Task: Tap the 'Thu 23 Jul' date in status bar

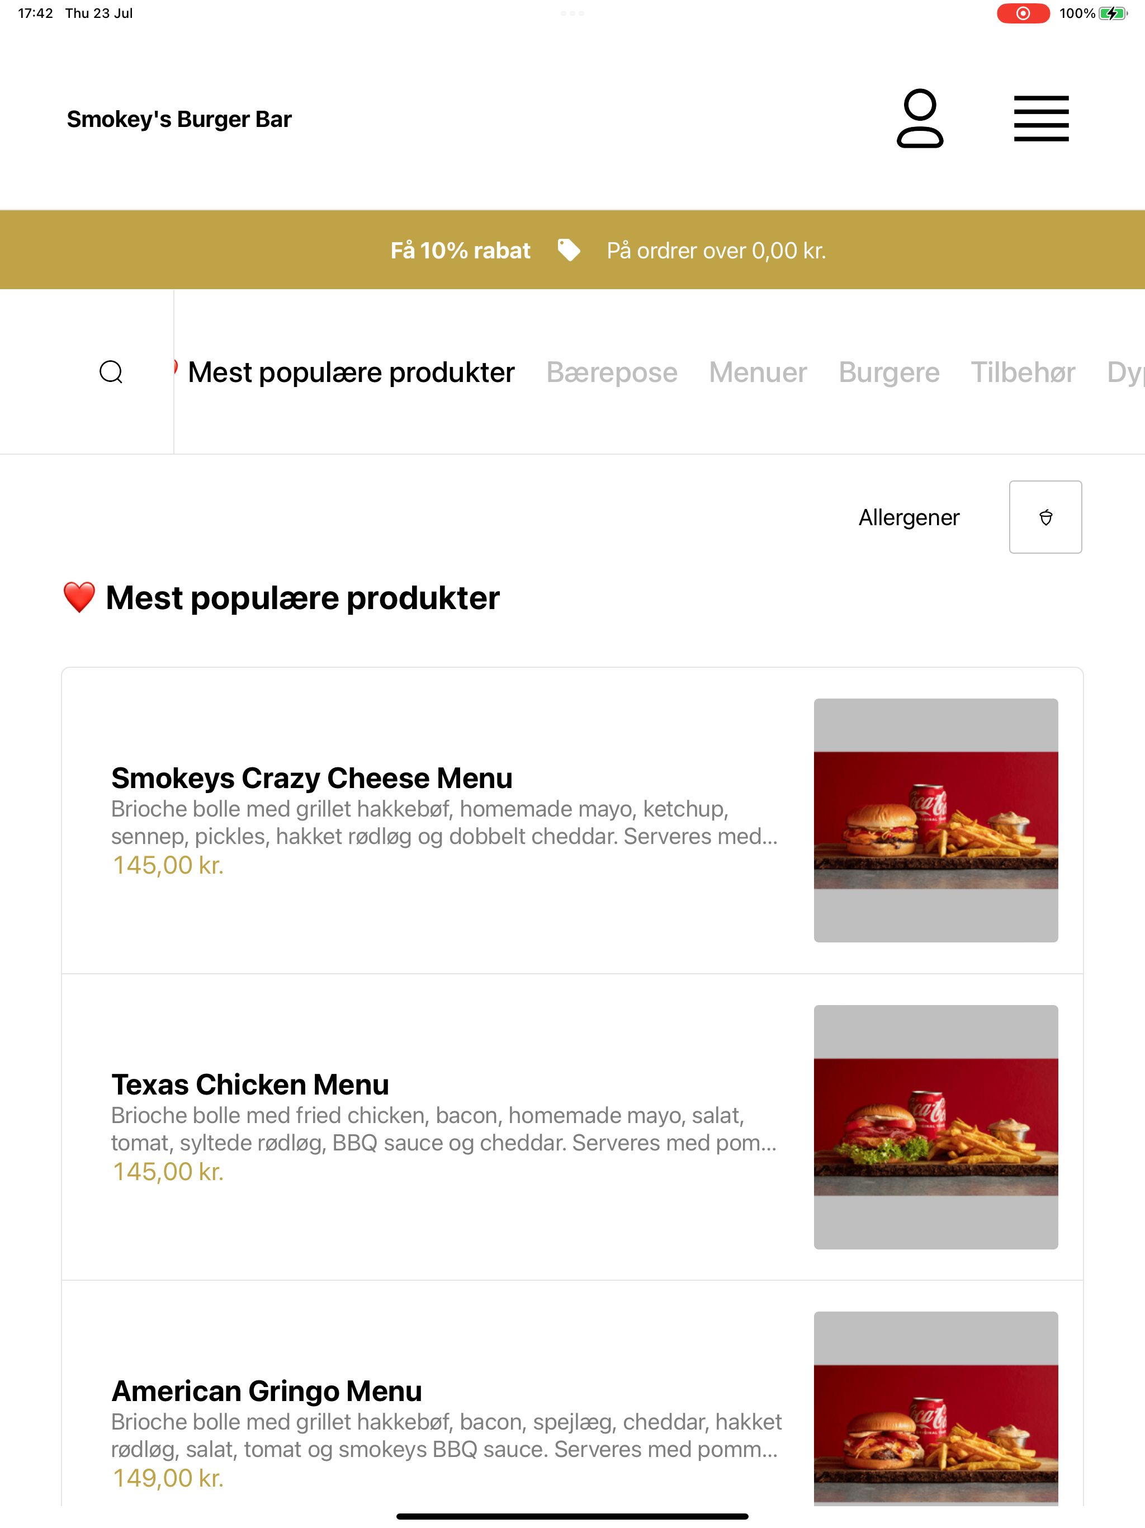Action: tap(99, 13)
